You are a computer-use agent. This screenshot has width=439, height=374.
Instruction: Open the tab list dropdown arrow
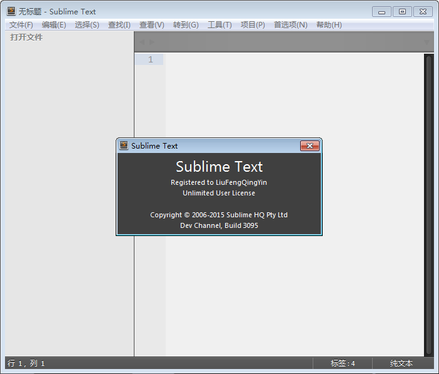pos(426,42)
